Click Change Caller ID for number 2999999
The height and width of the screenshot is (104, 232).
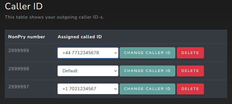(147, 53)
